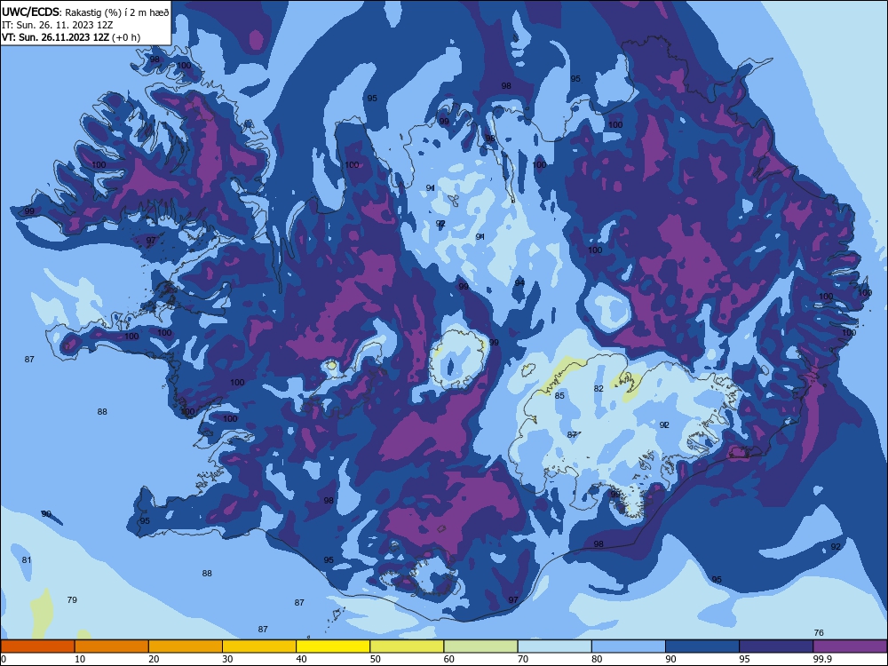Click the map value '76' near the legend

pyautogui.click(x=819, y=632)
